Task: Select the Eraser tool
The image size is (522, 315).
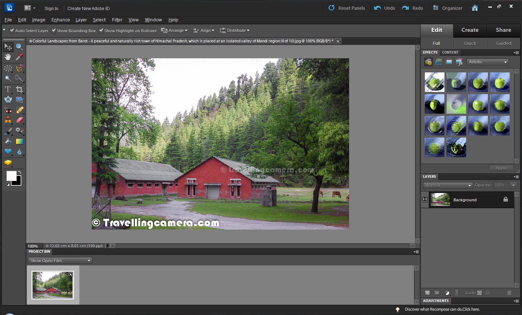Action: pos(19,121)
